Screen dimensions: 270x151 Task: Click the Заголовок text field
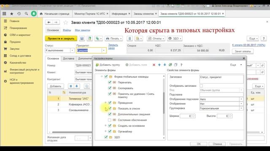pyautogui.click(x=221, y=79)
